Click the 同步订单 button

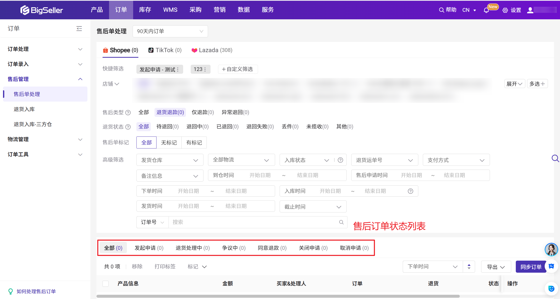click(531, 267)
